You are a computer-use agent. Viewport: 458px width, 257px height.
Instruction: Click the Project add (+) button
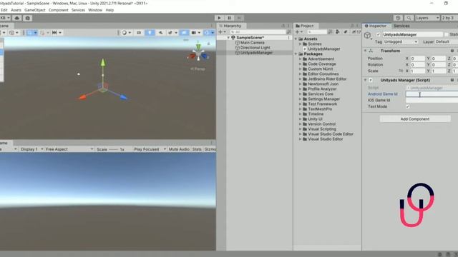[x=298, y=31]
